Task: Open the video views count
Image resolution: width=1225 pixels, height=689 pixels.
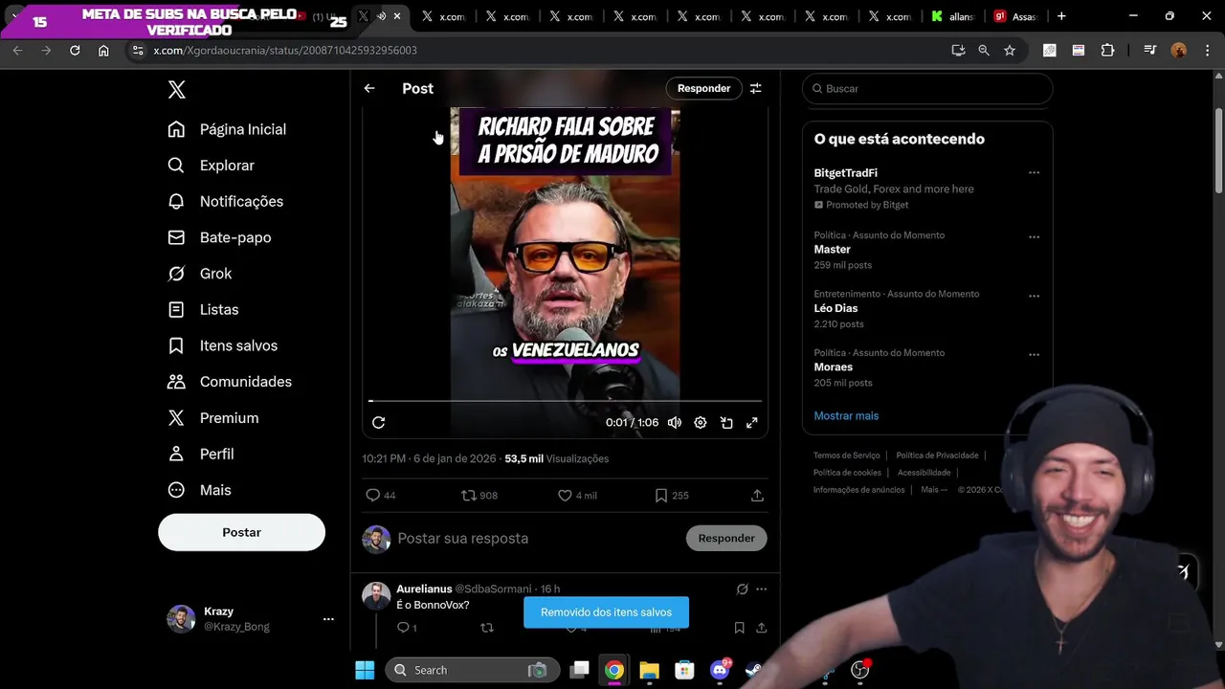Action: pyautogui.click(x=557, y=458)
